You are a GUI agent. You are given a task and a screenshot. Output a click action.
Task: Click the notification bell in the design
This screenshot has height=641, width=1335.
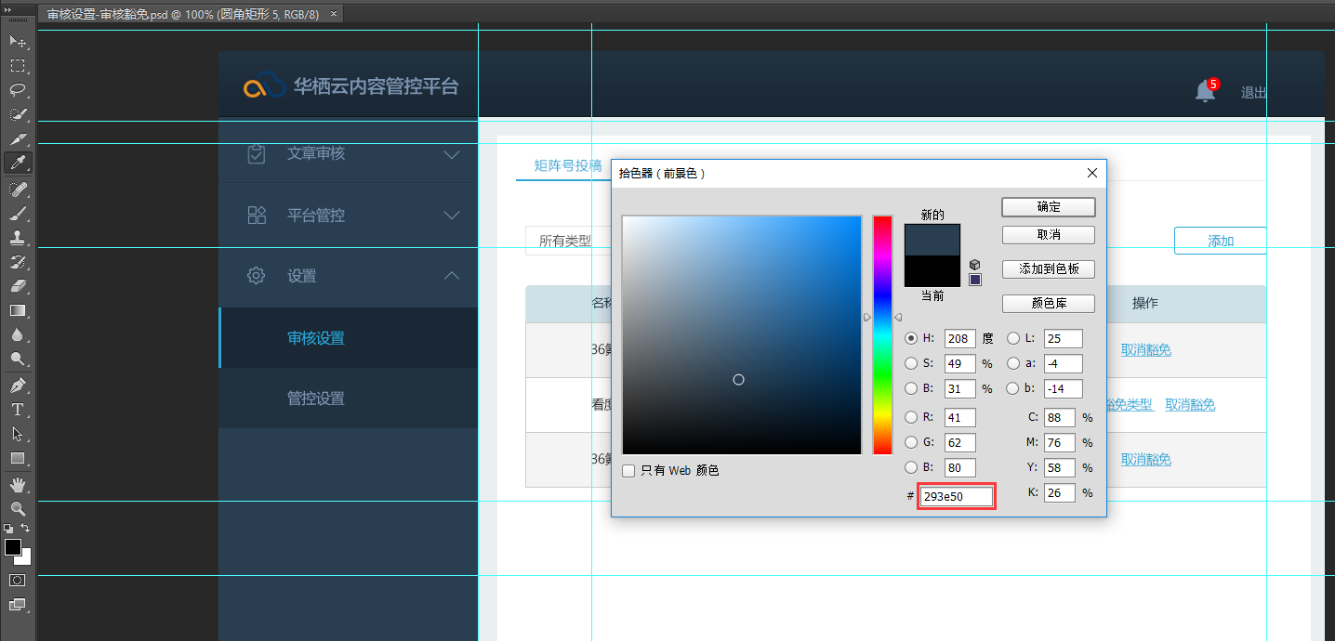pyautogui.click(x=1206, y=91)
